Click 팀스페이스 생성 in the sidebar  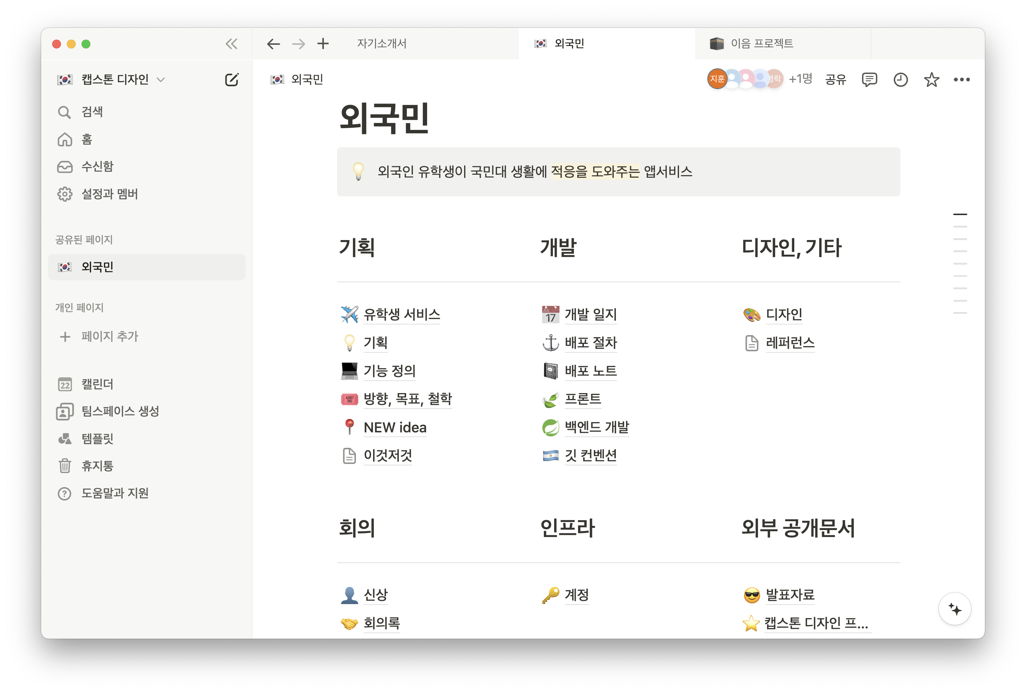click(x=147, y=411)
